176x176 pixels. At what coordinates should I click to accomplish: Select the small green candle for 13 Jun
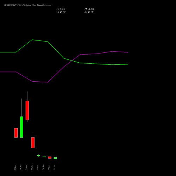pyautogui.click(x=38, y=156)
